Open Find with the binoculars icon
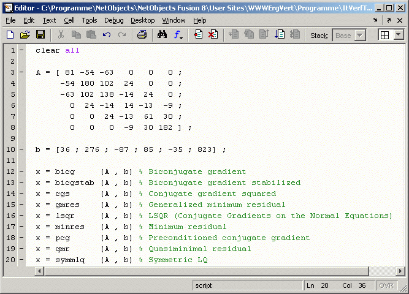Viewport: 409px width, 294px height. (x=162, y=35)
